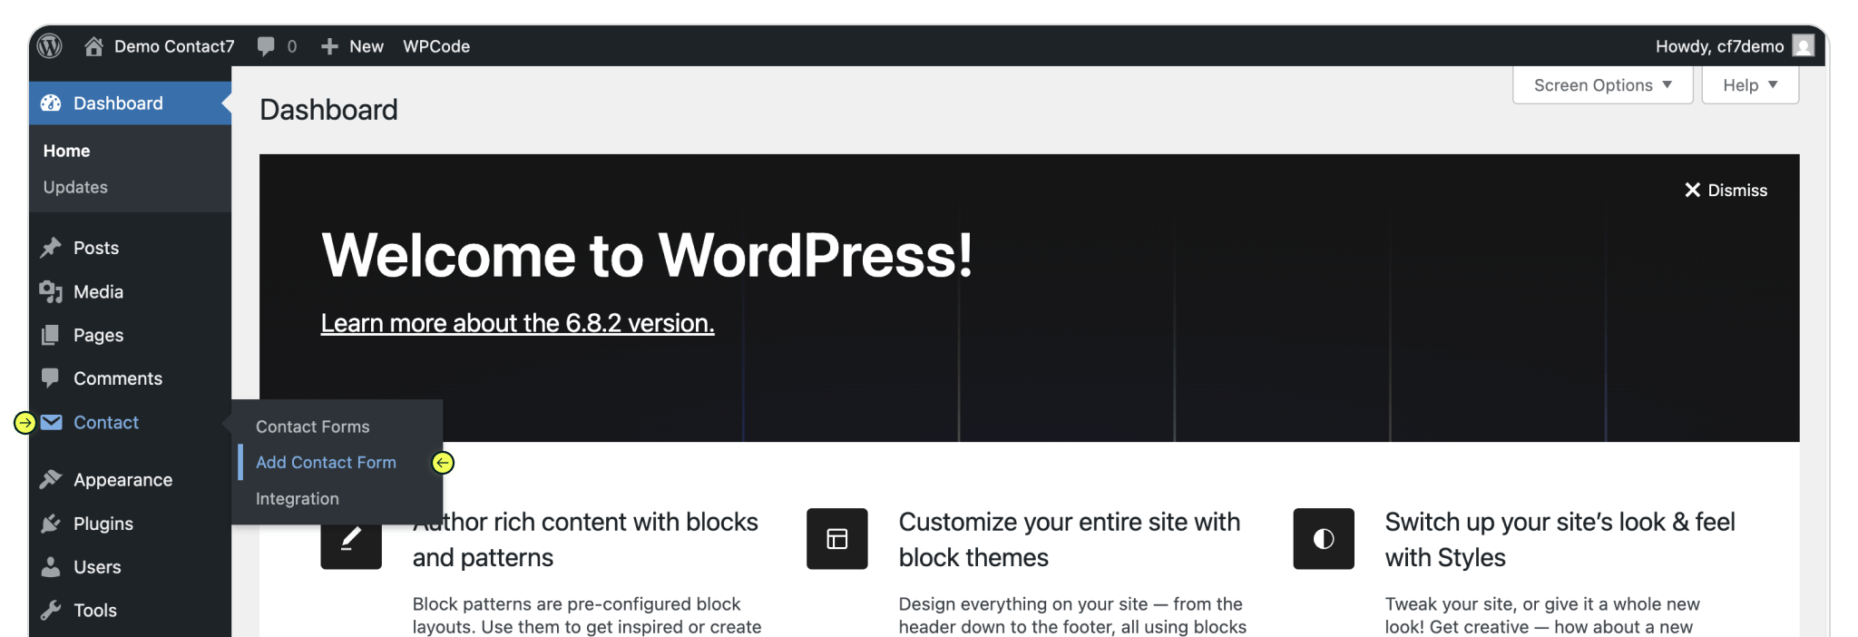Choose Add Contact Form in the flyout
The height and width of the screenshot is (637, 1858).
click(x=326, y=462)
